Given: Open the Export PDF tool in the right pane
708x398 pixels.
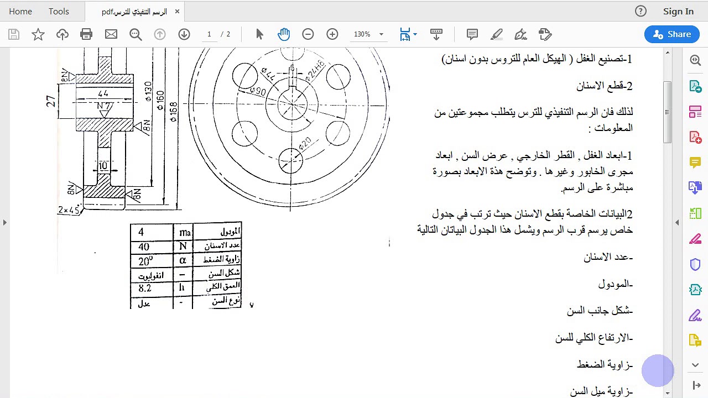Looking at the screenshot, I should 695,86.
